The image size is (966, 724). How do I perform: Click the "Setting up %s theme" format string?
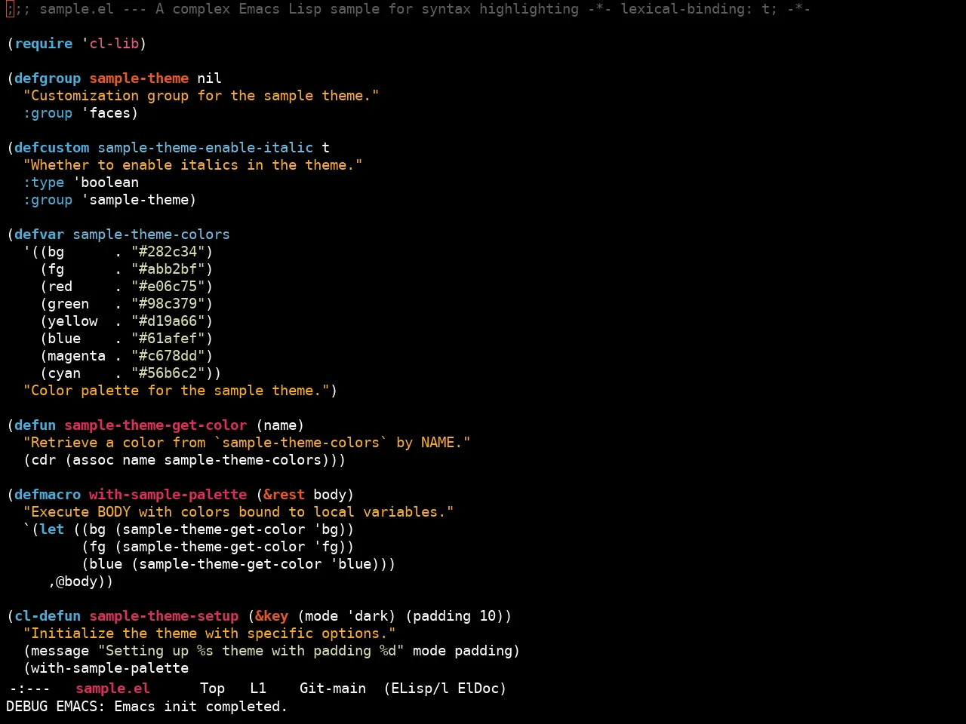(251, 651)
